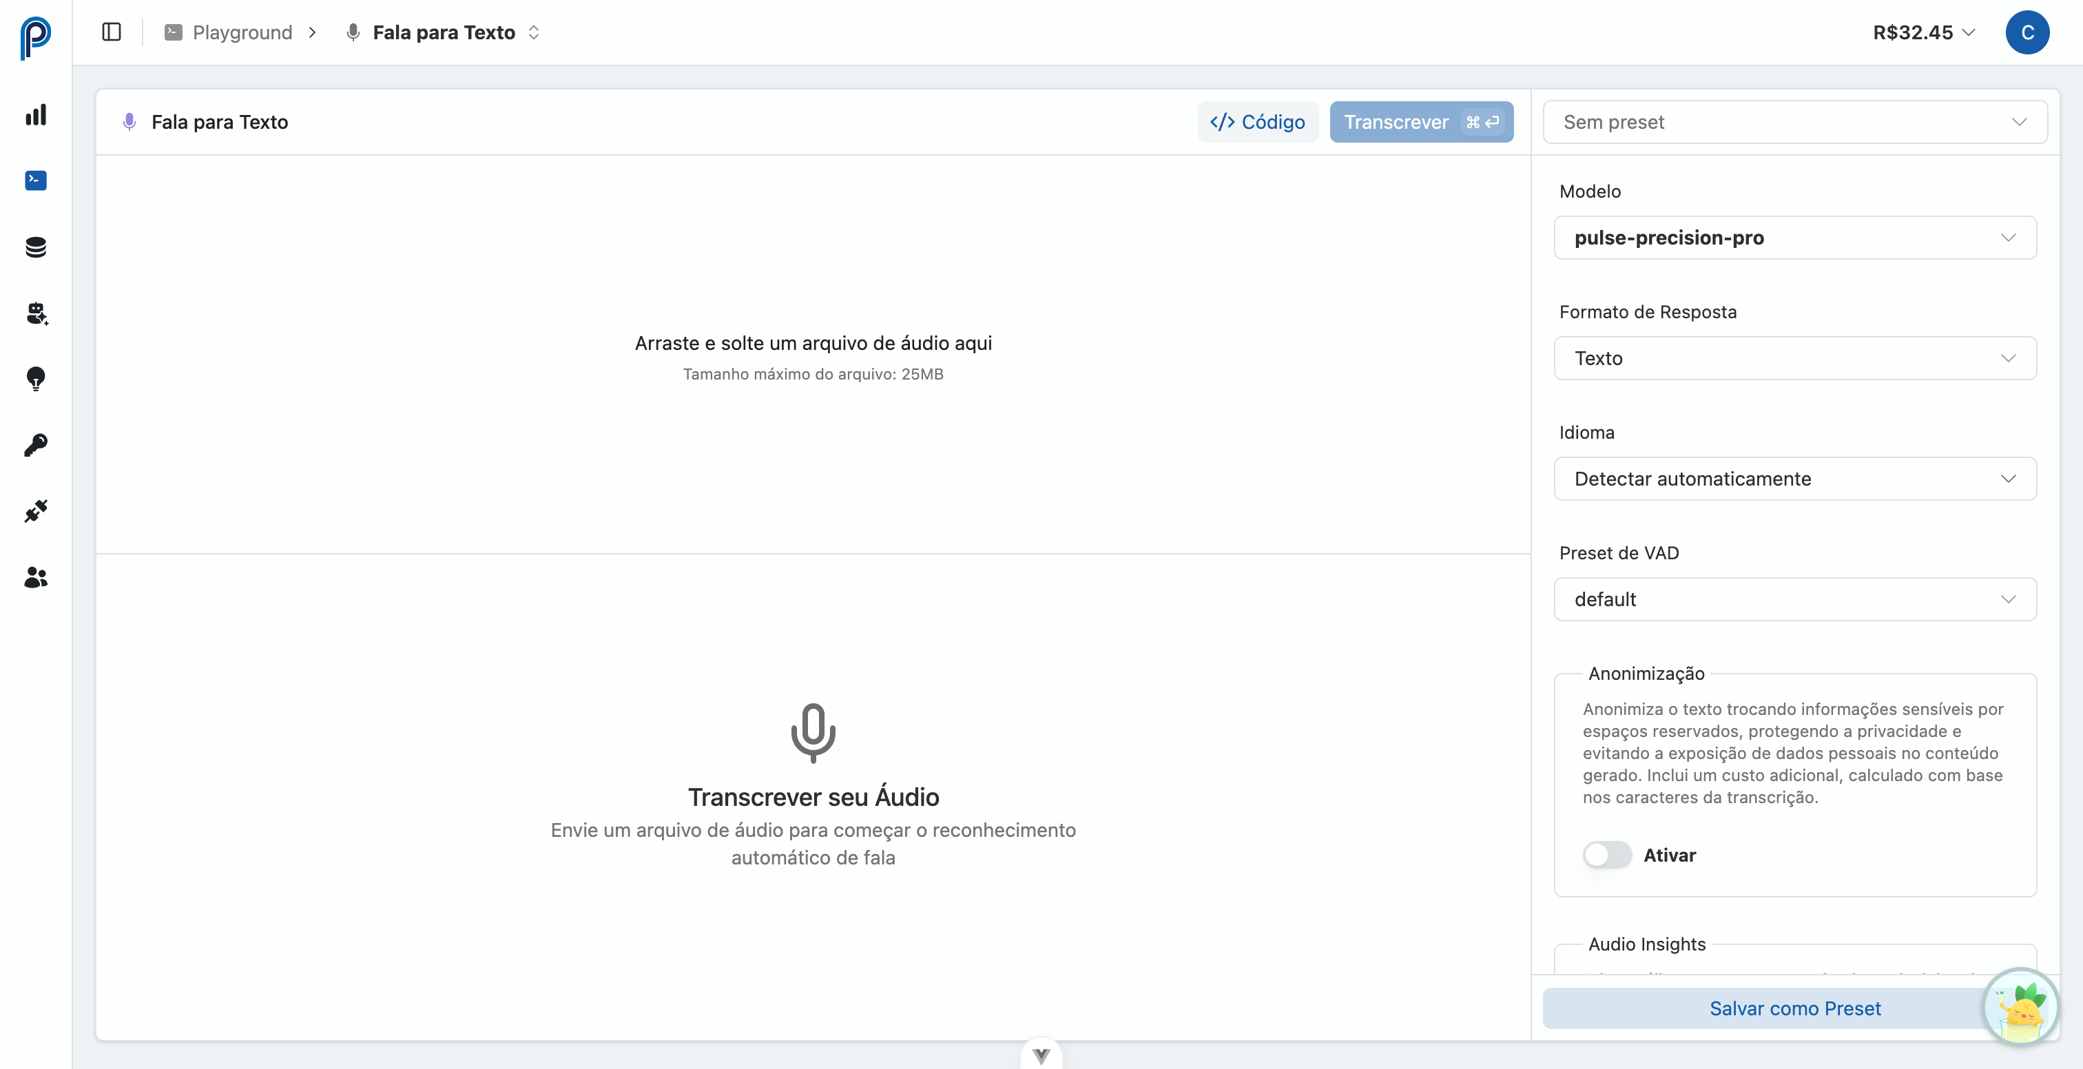Open the R$32.45 balance menu

(1923, 32)
